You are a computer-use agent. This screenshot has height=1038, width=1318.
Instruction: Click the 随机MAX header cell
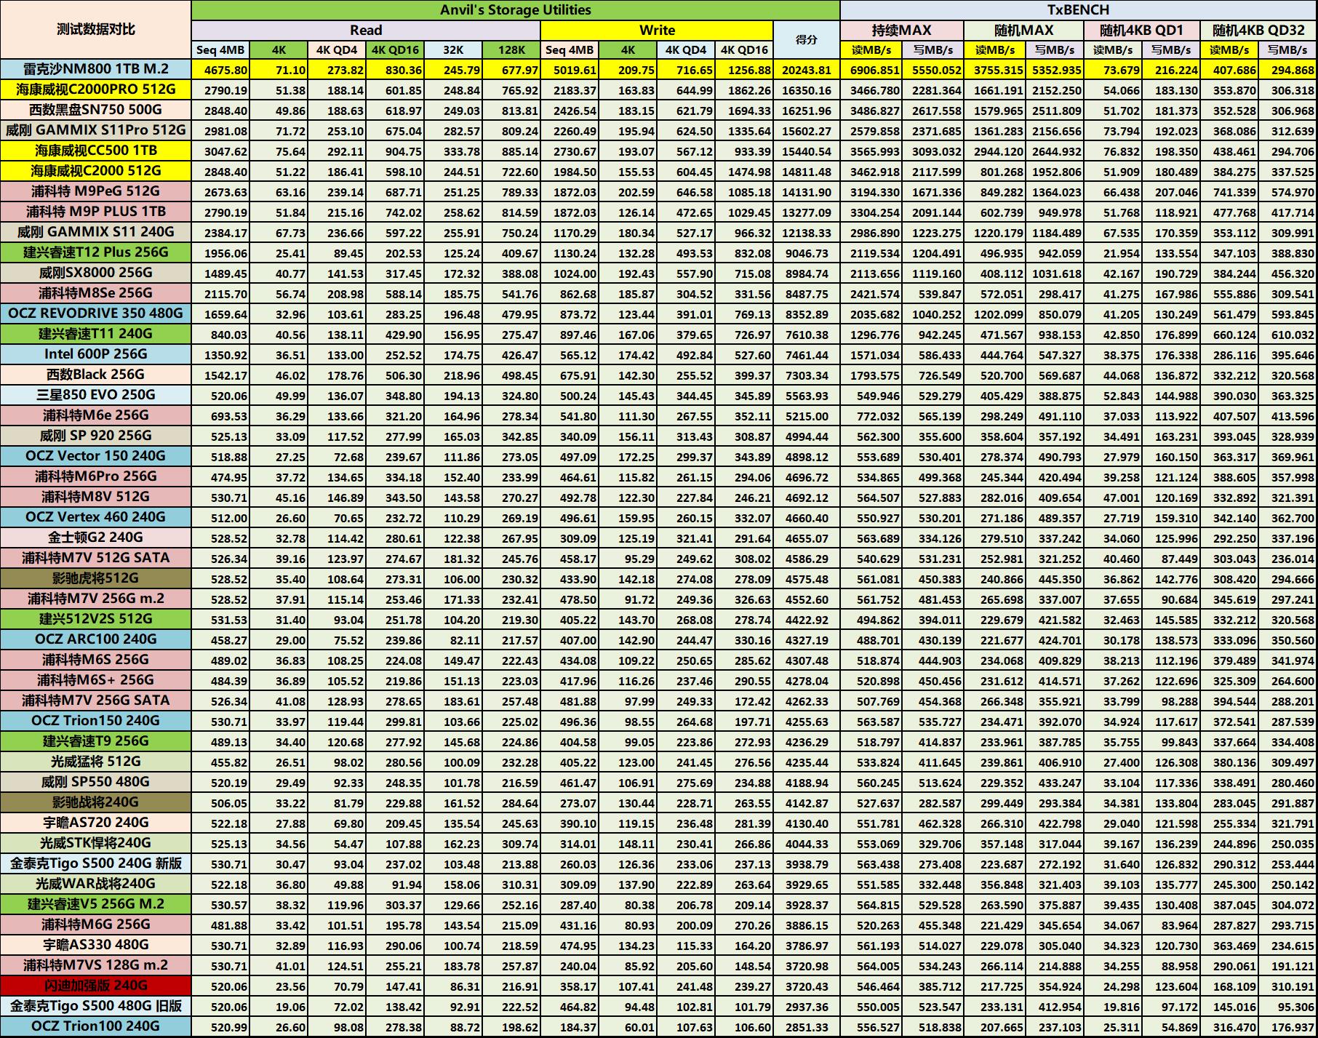[1023, 31]
